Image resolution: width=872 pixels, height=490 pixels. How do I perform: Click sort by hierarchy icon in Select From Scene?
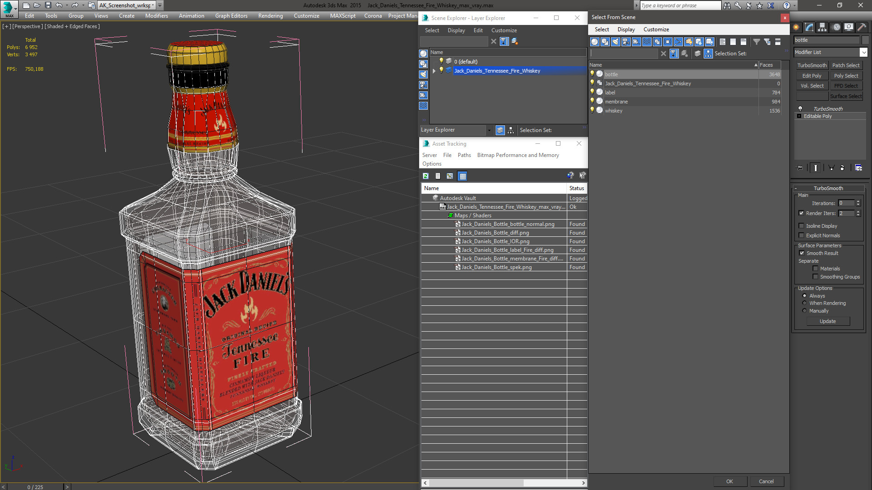point(708,54)
